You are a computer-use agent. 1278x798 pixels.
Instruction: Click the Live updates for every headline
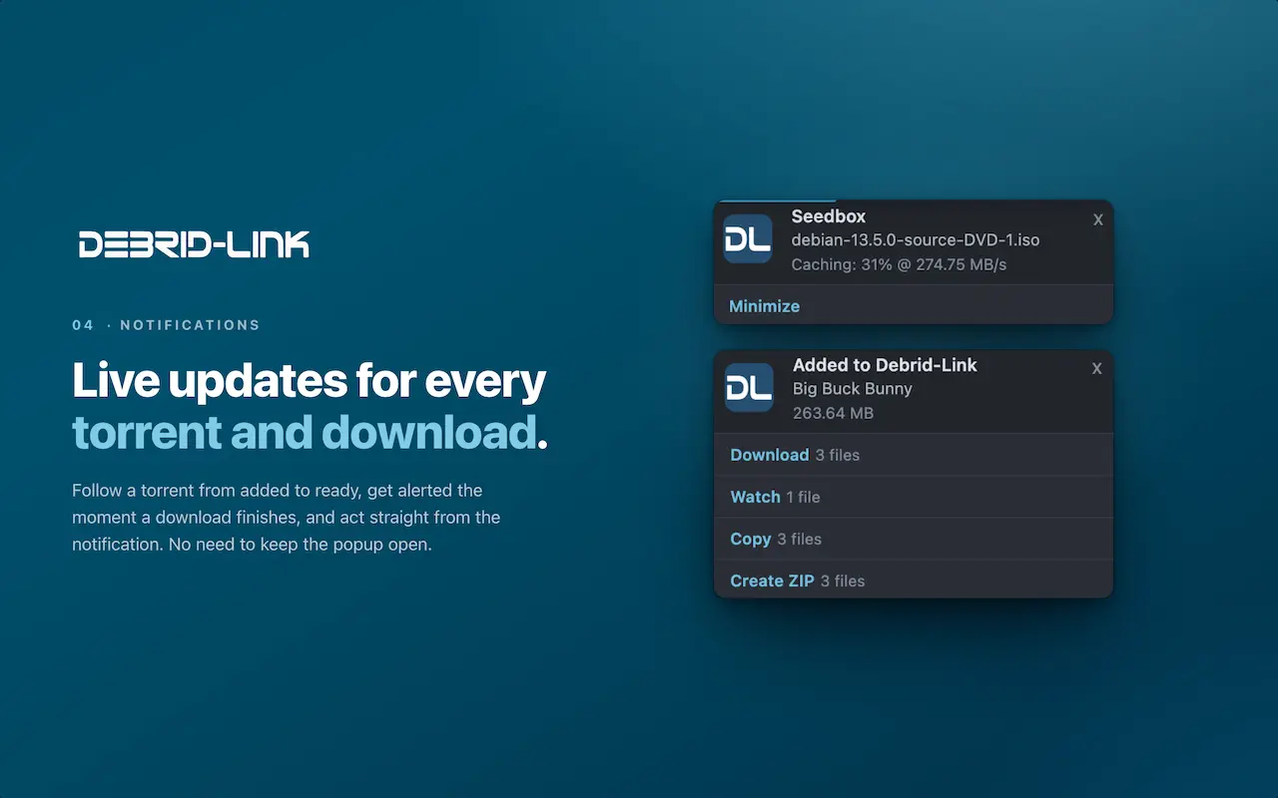310,381
